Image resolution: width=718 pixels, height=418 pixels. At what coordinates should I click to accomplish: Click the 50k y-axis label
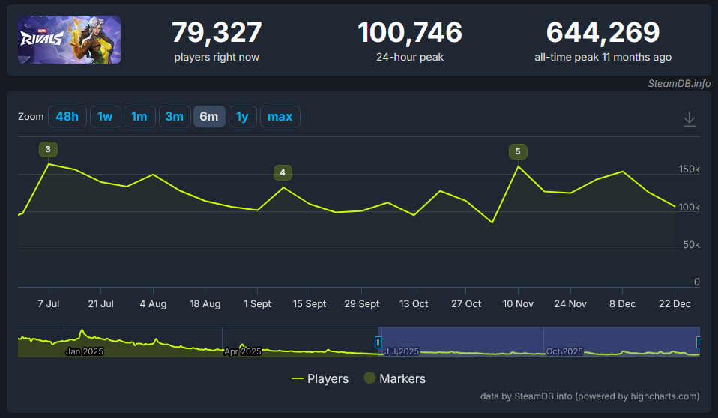click(x=692, y=245)
